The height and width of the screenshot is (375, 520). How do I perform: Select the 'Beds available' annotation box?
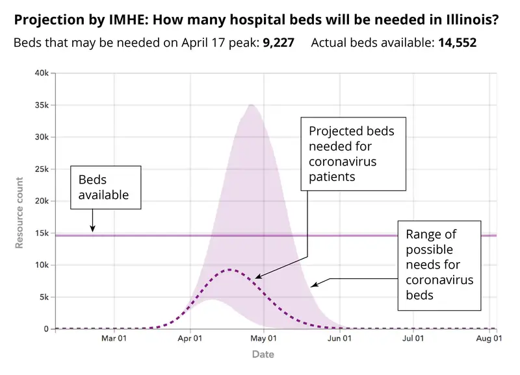click(x=105, y=187)
